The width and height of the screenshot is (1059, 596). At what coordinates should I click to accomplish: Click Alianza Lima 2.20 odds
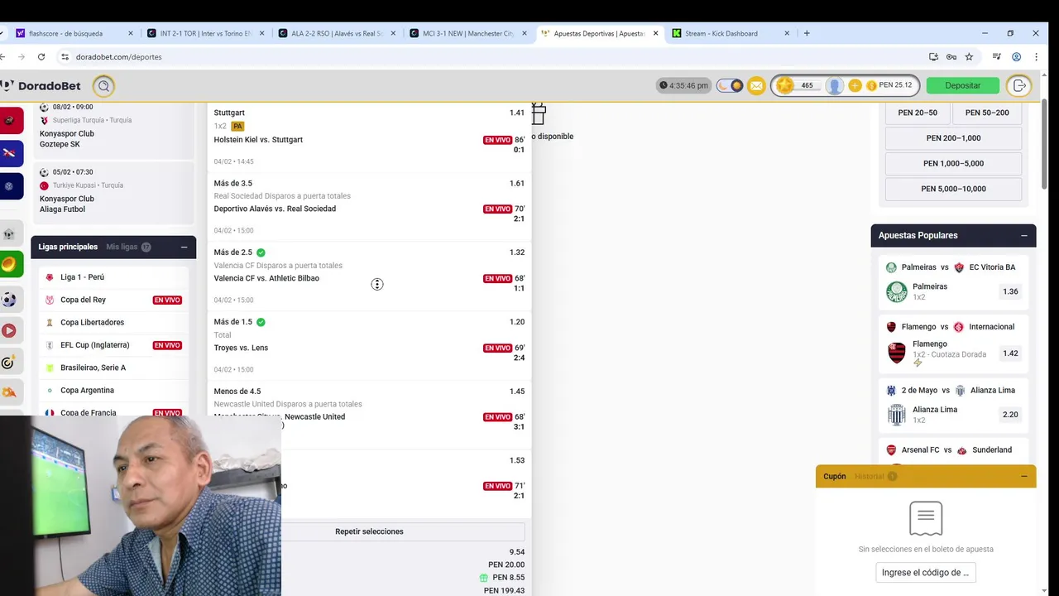(1009, 415)
